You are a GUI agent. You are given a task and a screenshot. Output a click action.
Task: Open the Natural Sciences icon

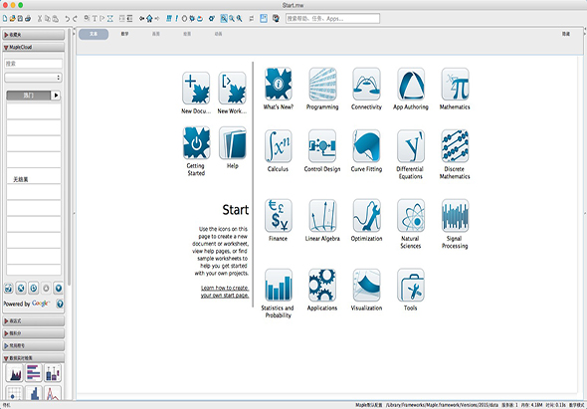[x=411, y=216]
